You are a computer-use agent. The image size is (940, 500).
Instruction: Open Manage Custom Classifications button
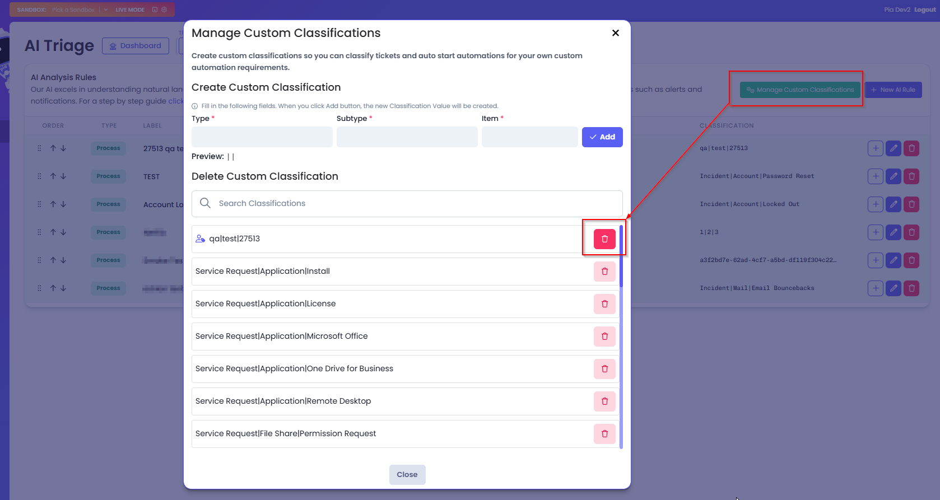tap(800, 90)
